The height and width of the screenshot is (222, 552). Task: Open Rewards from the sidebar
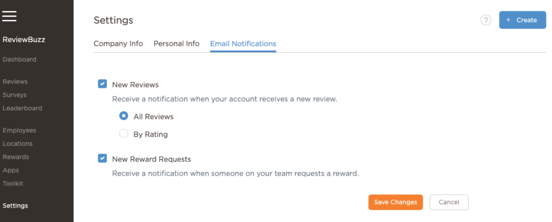(x=16, y=157)
